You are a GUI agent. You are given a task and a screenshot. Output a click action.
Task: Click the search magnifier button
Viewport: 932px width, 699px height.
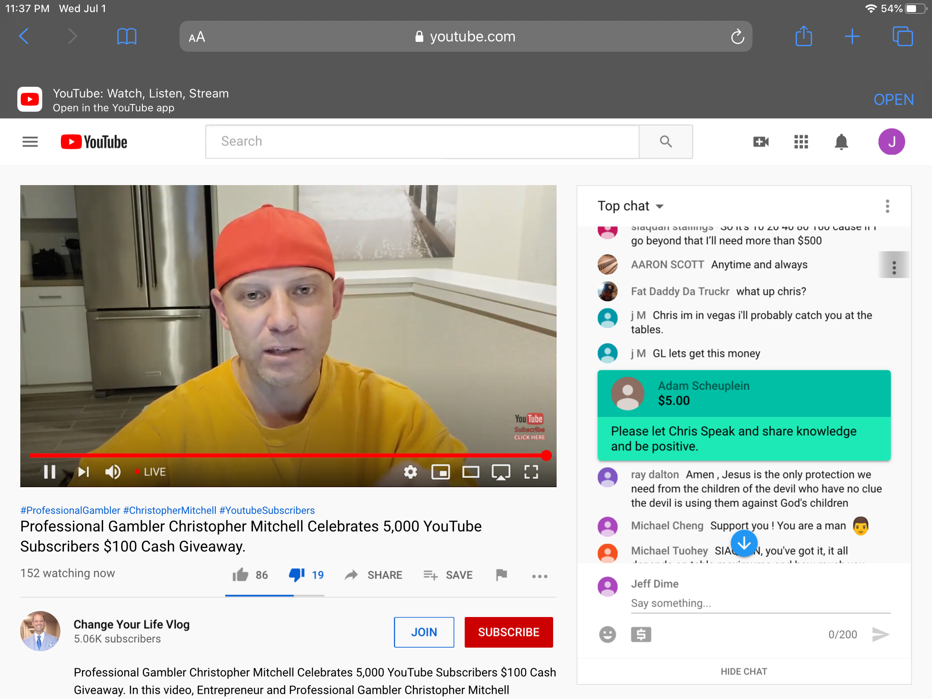click(666, 142)
